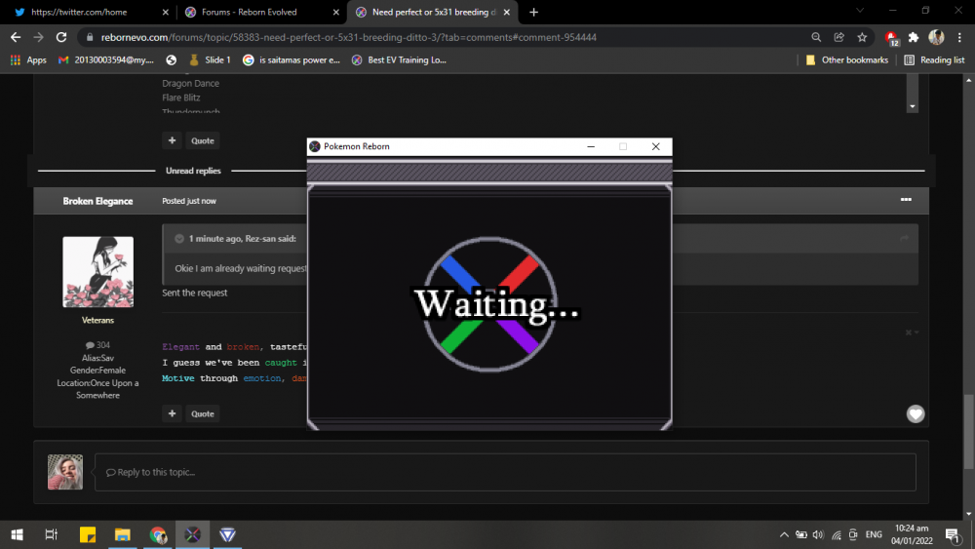Open the Reading list panel
975x549 pixels.
935,60
